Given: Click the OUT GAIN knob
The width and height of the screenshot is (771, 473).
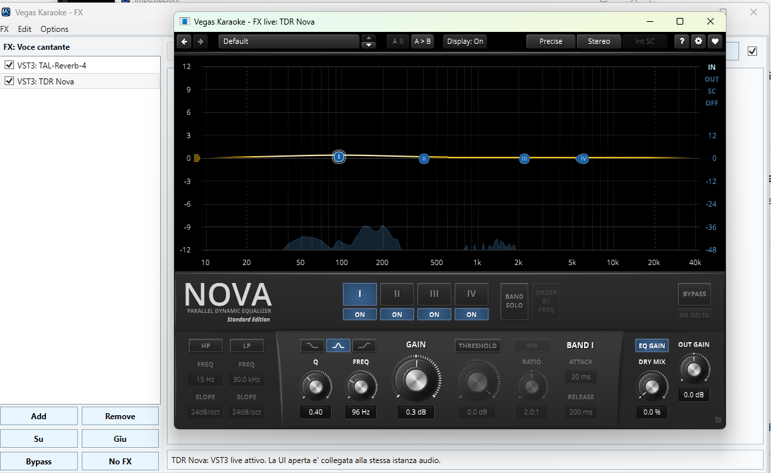Looking at the screenshot, I should [x=694, y=369].
